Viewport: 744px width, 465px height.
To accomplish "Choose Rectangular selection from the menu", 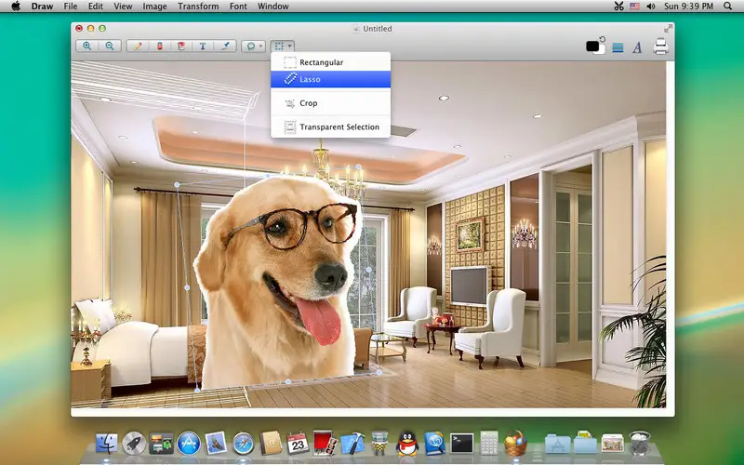I will [331, 62].
